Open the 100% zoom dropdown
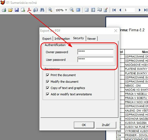The width and height of the screenshot is (148, 140). pos(66,10)
